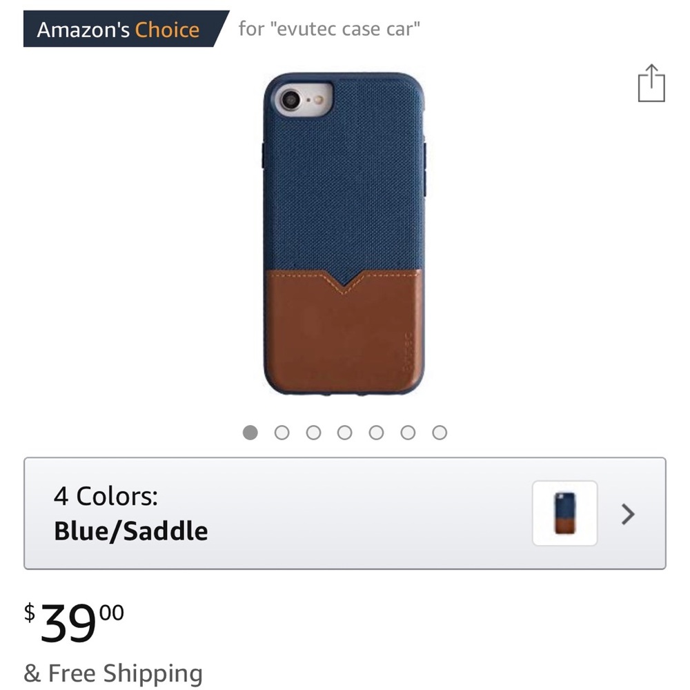Select the last carousel dot to view final image

tap(439, 431)
